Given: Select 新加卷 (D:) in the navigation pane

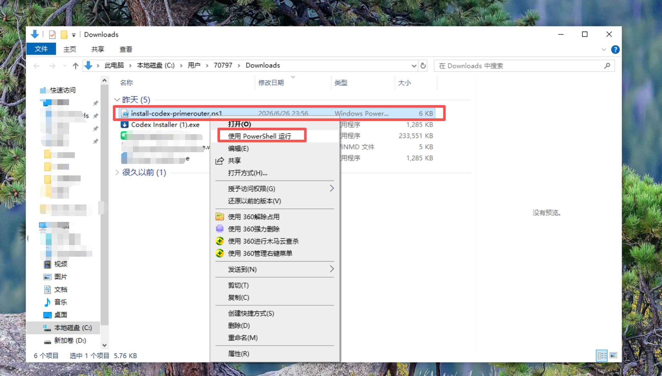Looking at the screenshot, I should [x=70, y=341].
